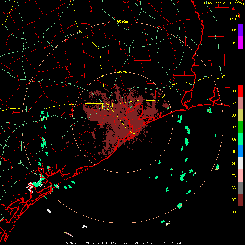
Task: Click the ND black legend swatch
Action: tap(240, 212)
